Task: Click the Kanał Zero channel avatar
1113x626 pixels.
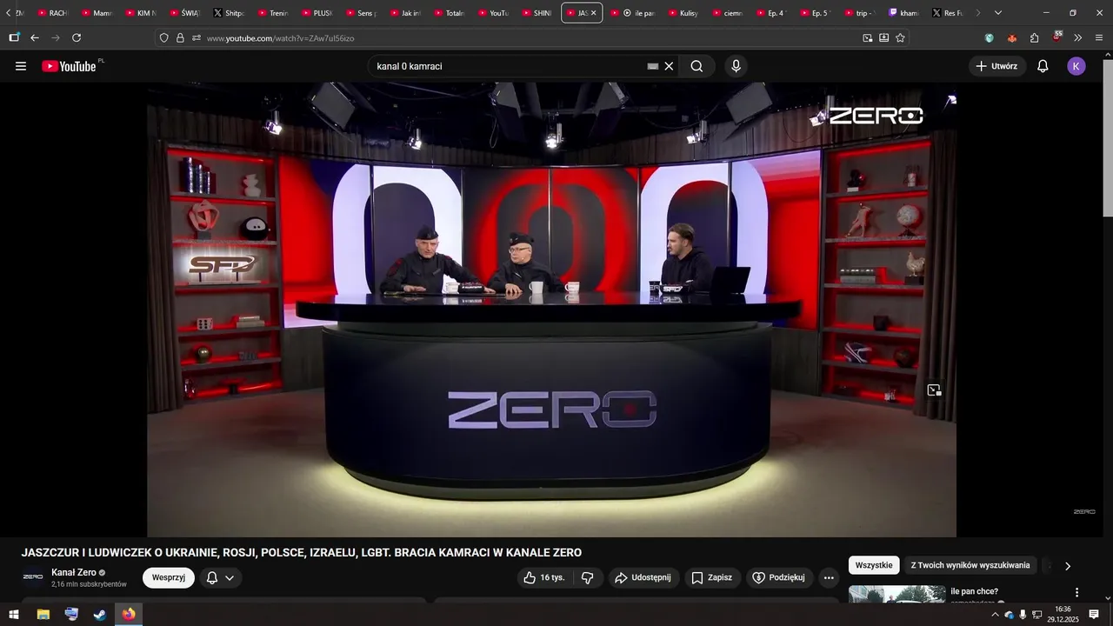Action: coord(33,577)
